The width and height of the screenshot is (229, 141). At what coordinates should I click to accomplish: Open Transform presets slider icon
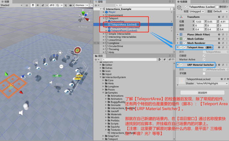coord(223,17)
